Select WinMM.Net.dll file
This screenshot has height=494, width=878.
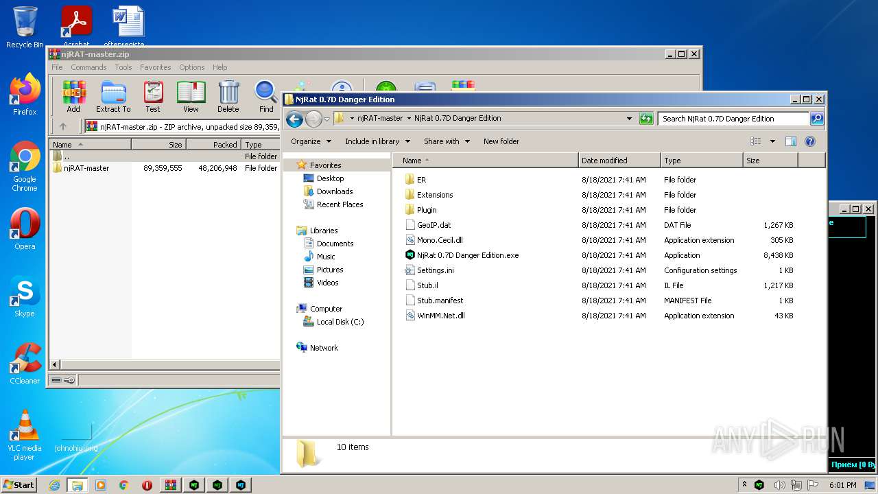(x=435, y=316)
